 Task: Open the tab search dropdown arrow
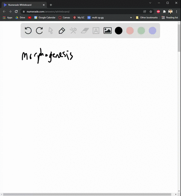click(150, 3)
